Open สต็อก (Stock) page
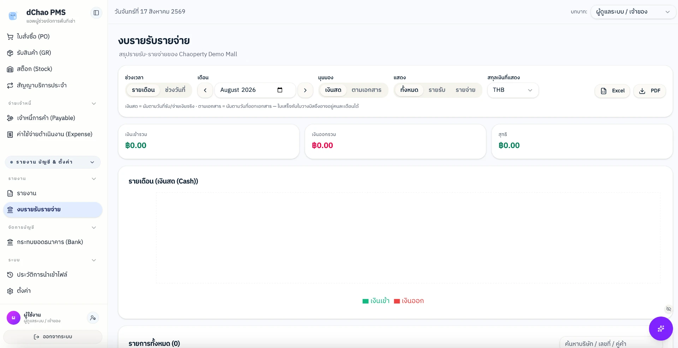Screen dimensions: 678x348 tap(53, 69)
